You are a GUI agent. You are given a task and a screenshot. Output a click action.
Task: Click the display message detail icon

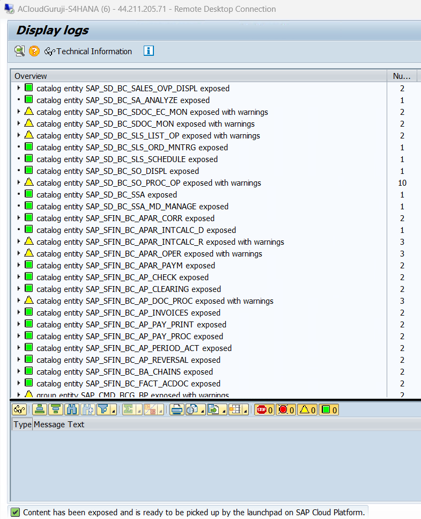(x=20, y=52)
